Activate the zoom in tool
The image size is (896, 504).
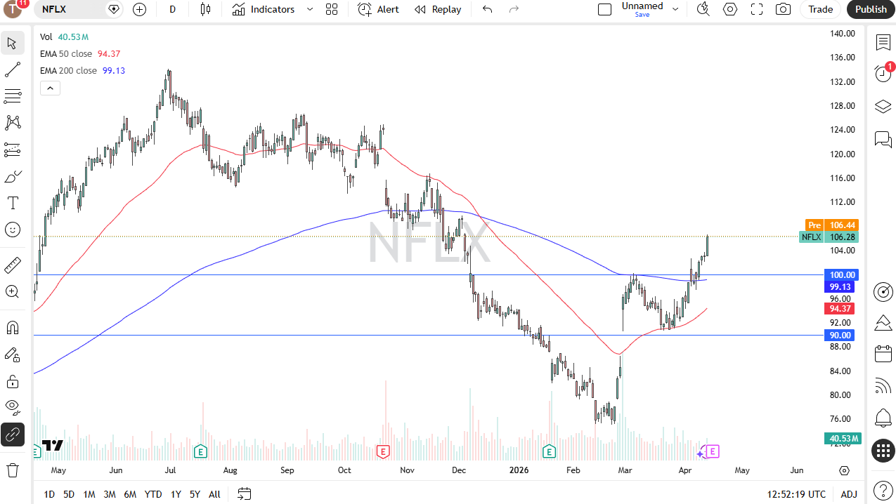(12, 291)
